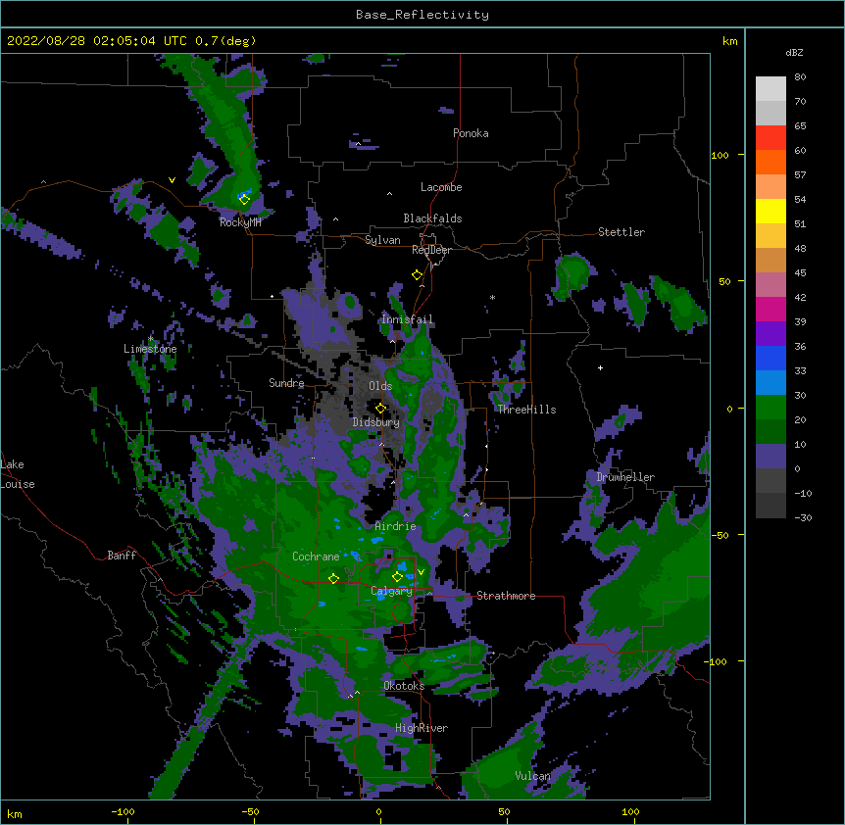Pick the yellow 51-54 dBZ legend swatch

coord(770,211)
